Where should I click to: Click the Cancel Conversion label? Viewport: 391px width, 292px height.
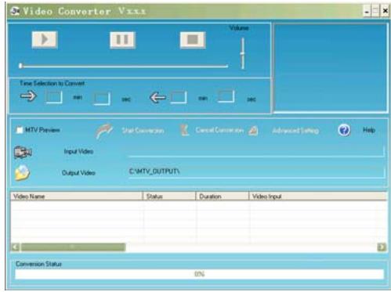tap(219, 130)
